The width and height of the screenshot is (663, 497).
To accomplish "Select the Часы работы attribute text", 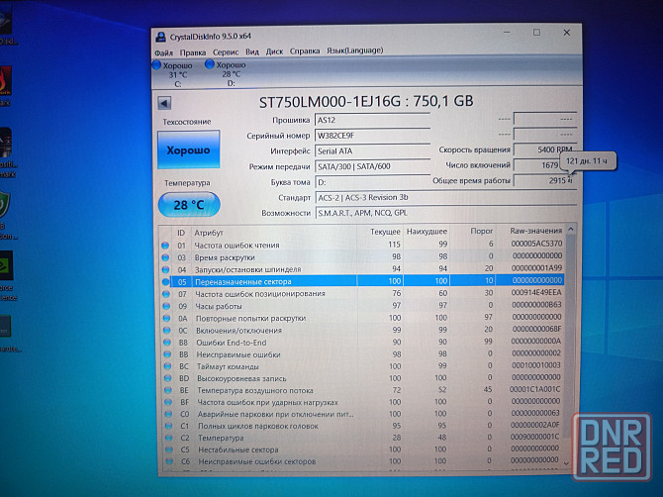I will coord(219,306).
